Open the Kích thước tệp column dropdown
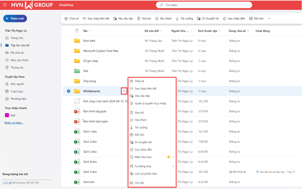 (x=209, y=31)
